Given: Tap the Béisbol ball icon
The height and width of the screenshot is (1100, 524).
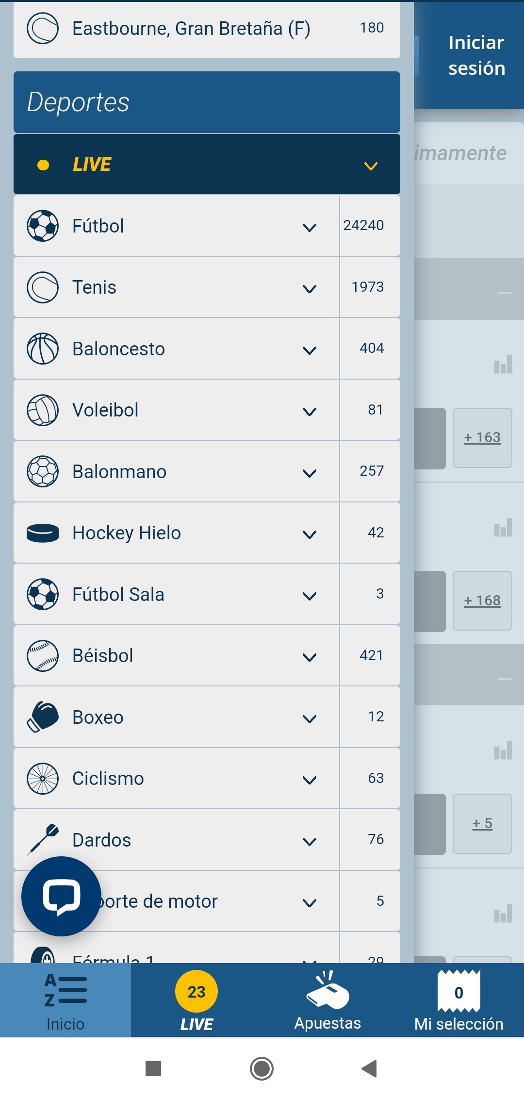Looking at the screenshot, I should (x=43, y=656).
